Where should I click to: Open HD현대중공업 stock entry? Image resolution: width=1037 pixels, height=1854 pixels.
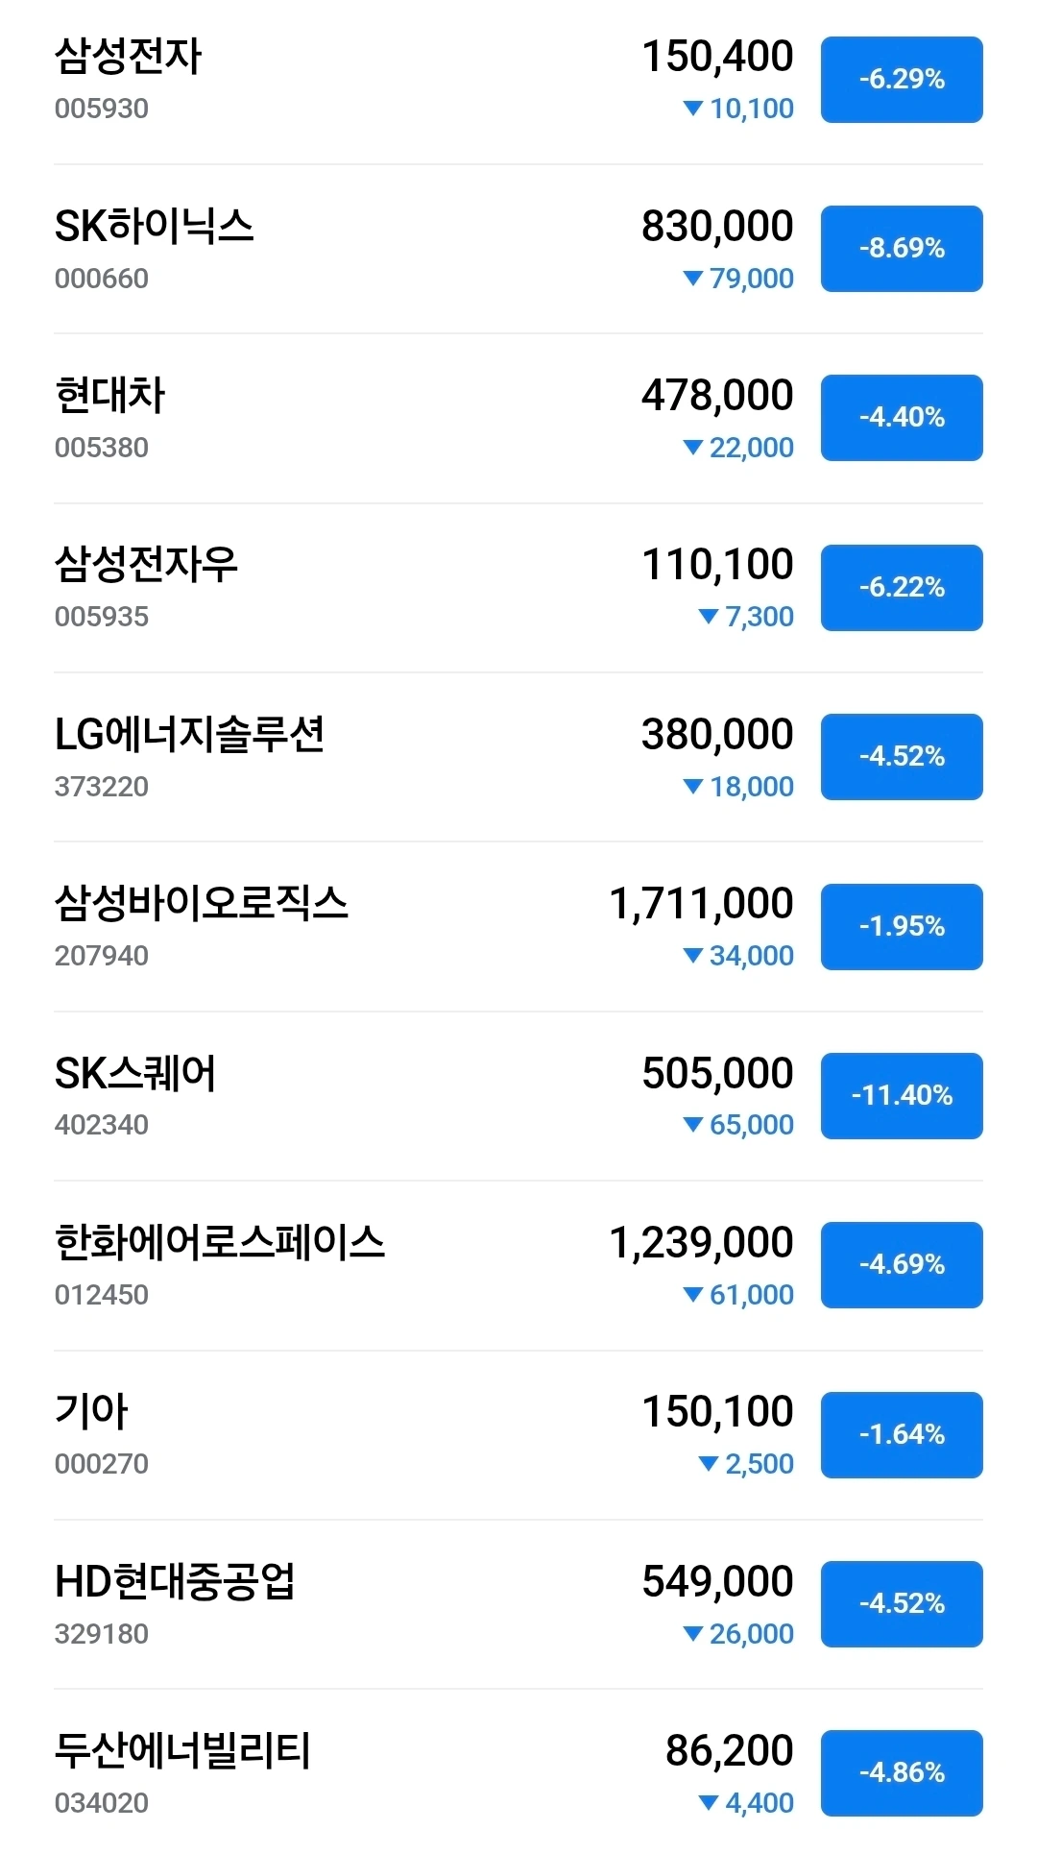tap(175, 1582)
